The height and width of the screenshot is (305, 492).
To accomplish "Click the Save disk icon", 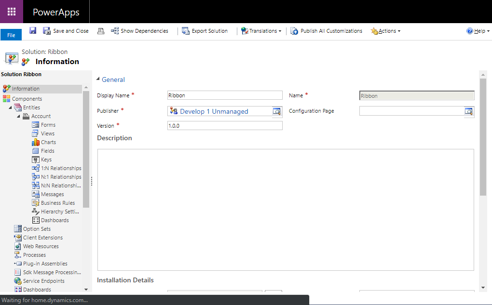I will pyautogui.click(x=33, y=30).
